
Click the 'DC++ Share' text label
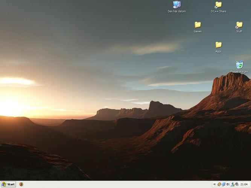pos(218,11)
